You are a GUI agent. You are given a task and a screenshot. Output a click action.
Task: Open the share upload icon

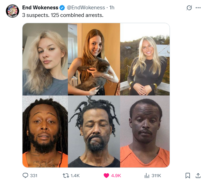(x=198, y=175)
